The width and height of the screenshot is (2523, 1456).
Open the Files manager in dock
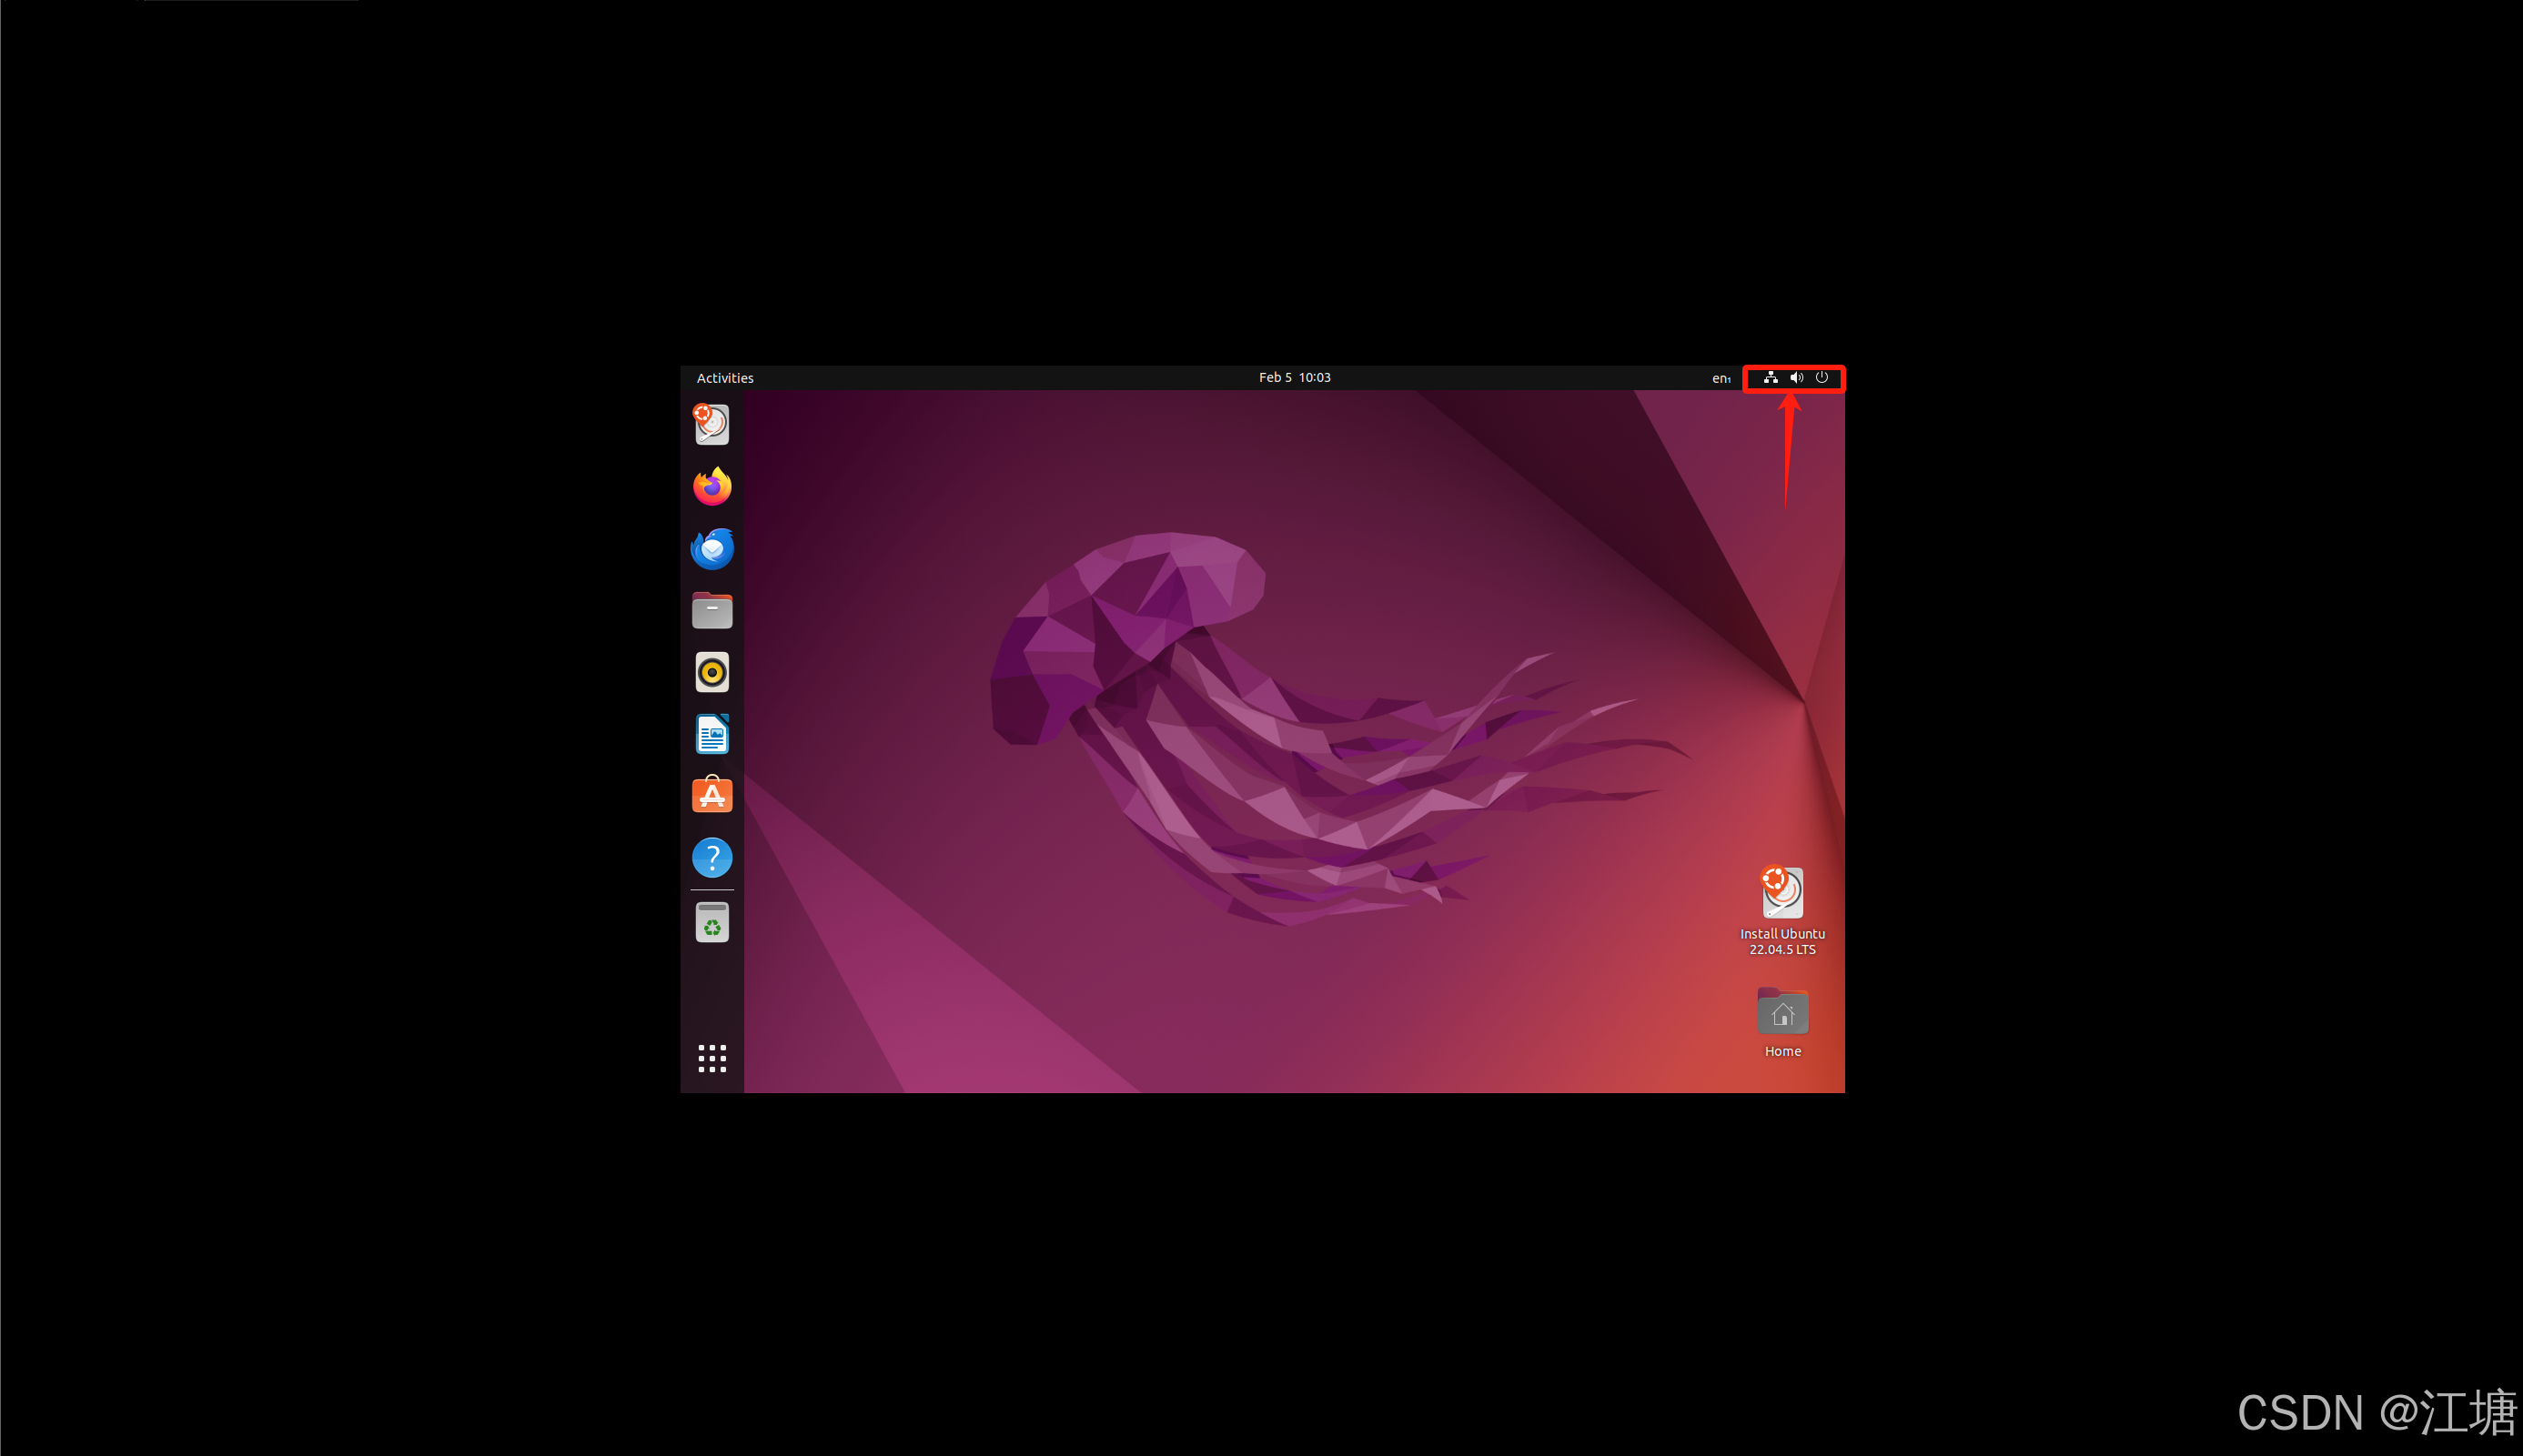tap(711, 611)
